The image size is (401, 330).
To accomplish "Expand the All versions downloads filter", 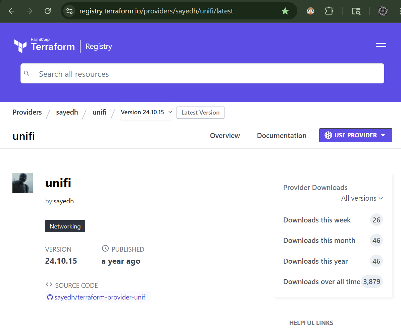I will (x=362, y=198).
